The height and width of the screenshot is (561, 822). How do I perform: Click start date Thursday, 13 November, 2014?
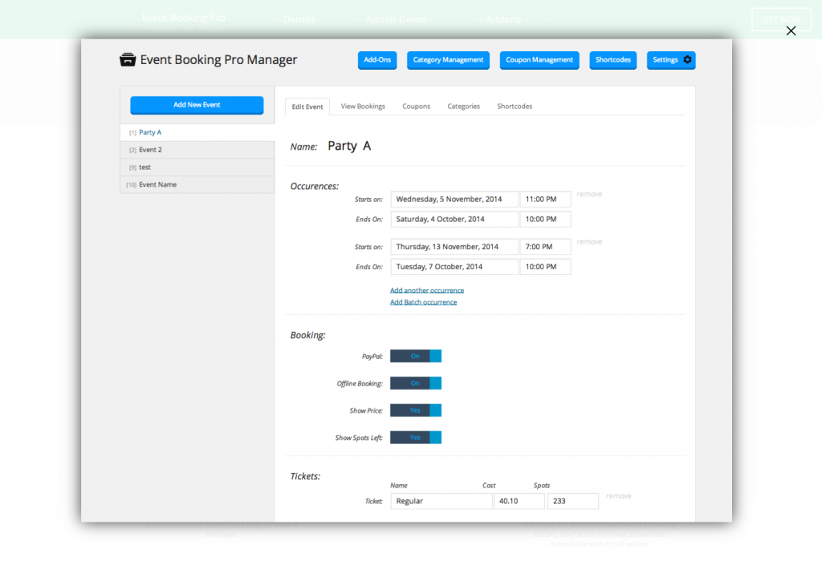point(454,247)
